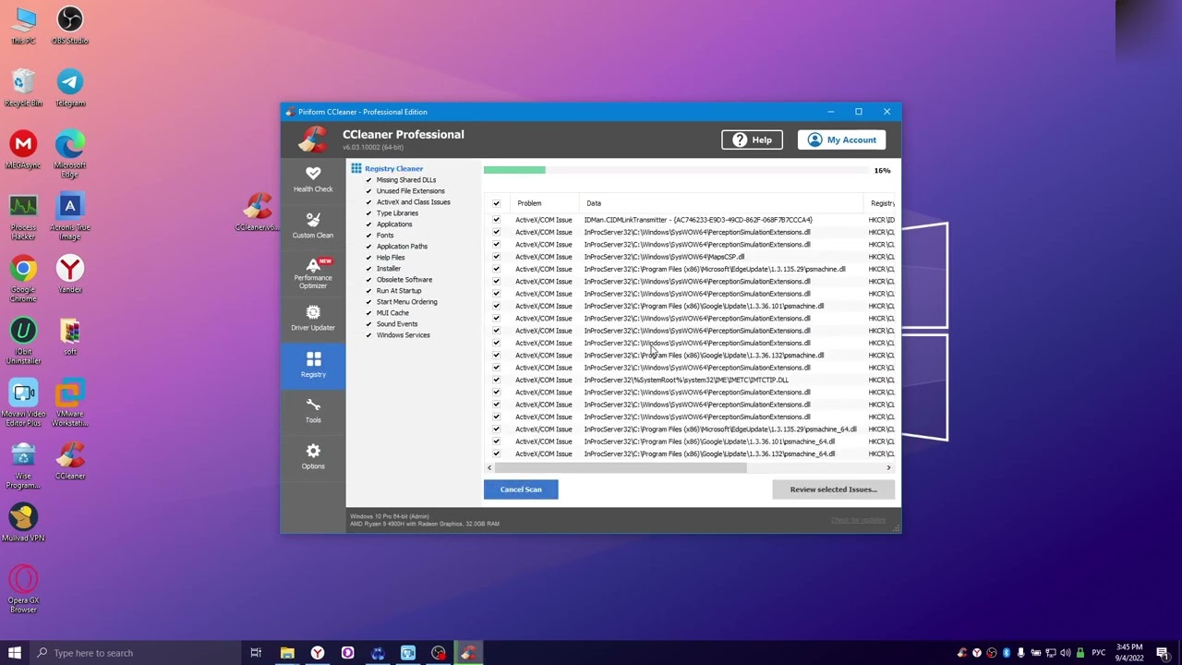Image resolution: width=1182 pixels, height=665 pixels.
Task: Open IObit Uninstaller desktop shortcut
Action: [x=23, y=341]
